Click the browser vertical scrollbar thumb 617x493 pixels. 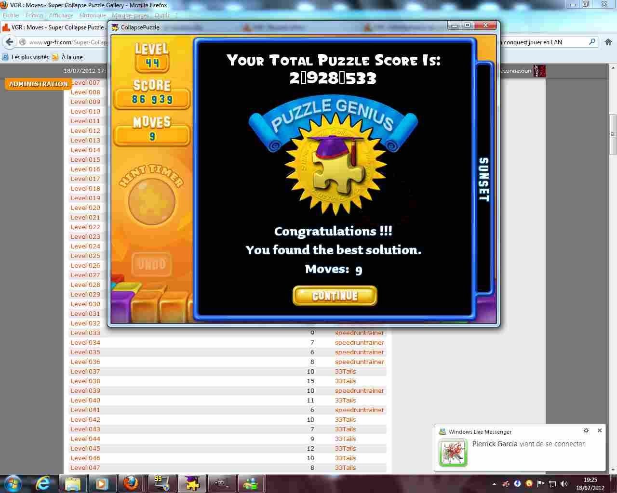click(x=613, y=134)
